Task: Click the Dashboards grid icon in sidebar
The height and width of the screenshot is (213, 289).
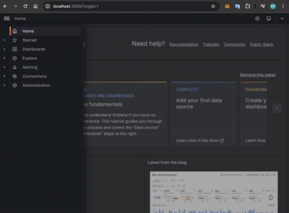Action: pos(15,49)
